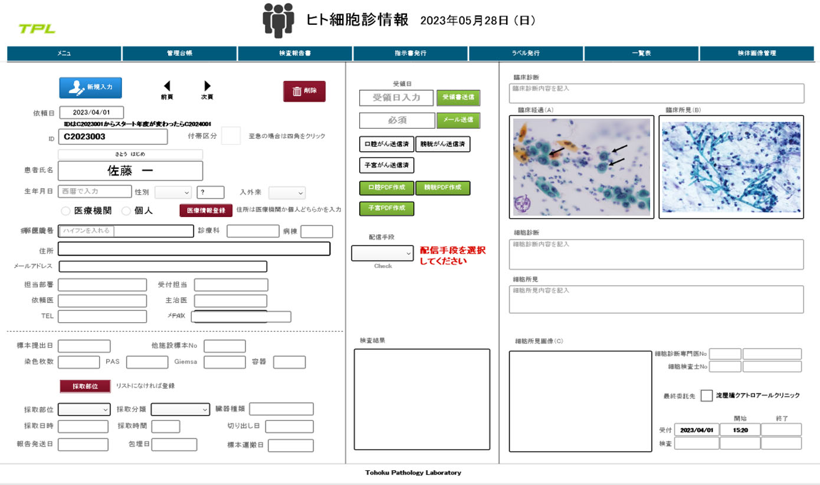This screenshot has width=820, height=485.
Task: Check the 淀屋橋クアトロアールクリニック checkbox
Action: pos(706,396)
